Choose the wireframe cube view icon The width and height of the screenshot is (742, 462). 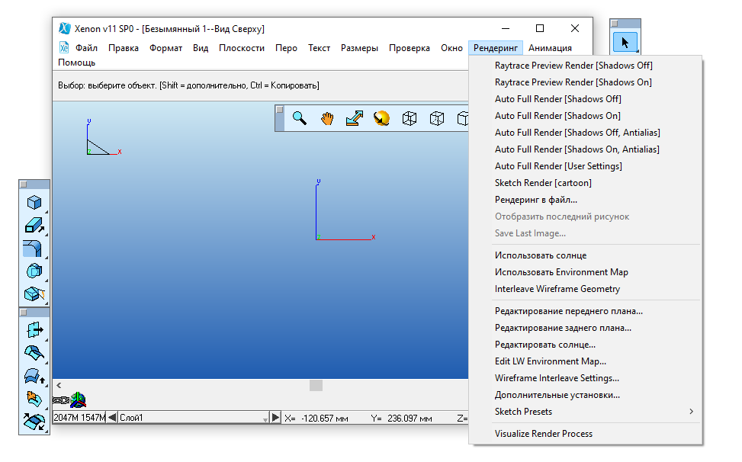point(410,118)
